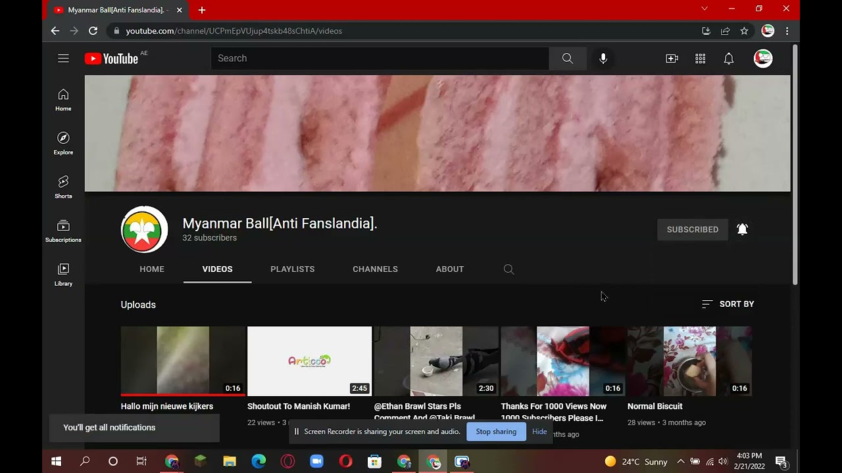Click Stop sharing button
842x473 pixels.
click(496, 432)
